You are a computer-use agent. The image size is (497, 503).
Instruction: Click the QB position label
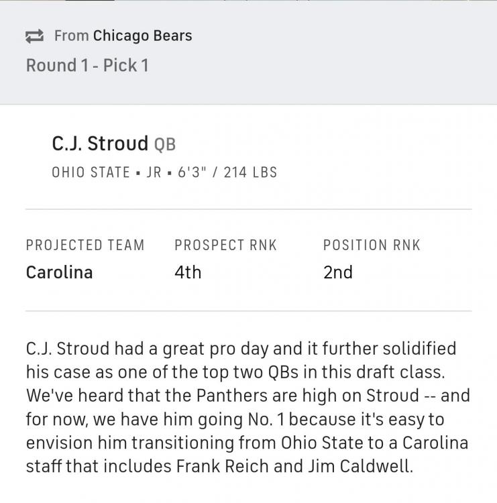coord(165,145)
